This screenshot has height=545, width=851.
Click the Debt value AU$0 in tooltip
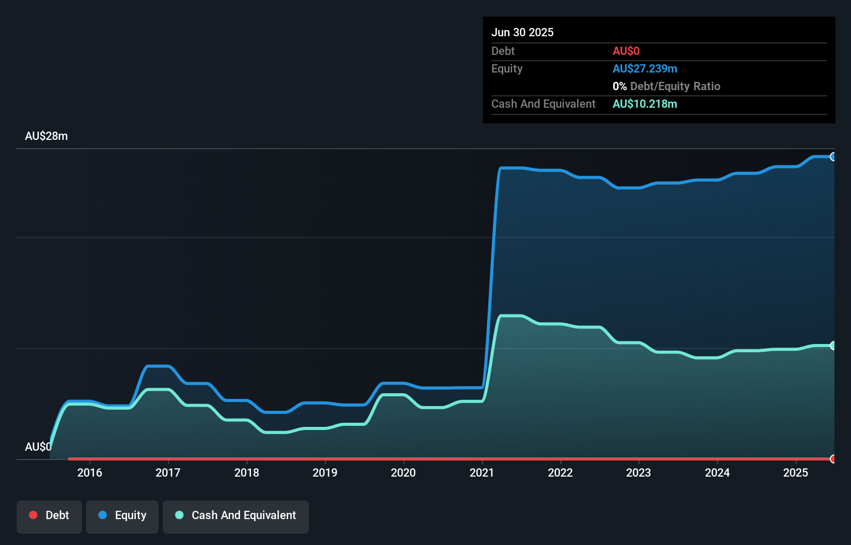(x=626, y=51)
